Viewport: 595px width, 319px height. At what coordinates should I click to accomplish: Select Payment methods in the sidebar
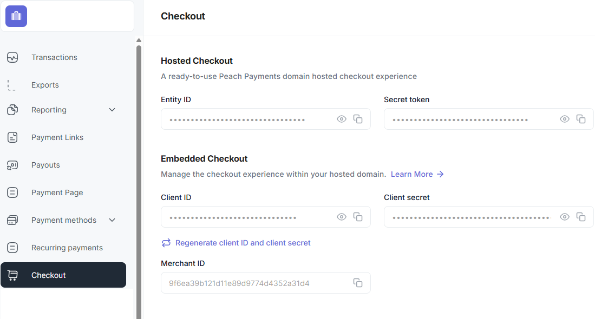(x=63, y=220)
